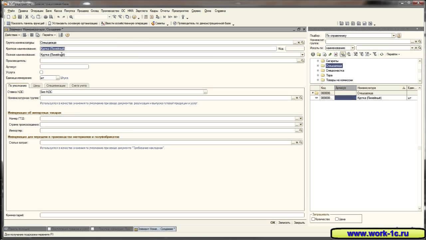
Task: Switch to the Цены tab
Action: [x=37, y=86]
